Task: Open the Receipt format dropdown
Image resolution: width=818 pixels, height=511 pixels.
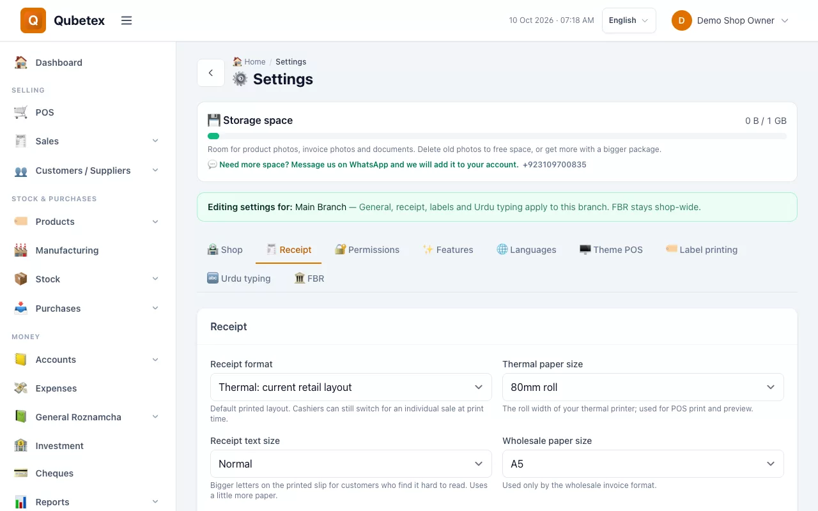Action: (x=351, y=387)
